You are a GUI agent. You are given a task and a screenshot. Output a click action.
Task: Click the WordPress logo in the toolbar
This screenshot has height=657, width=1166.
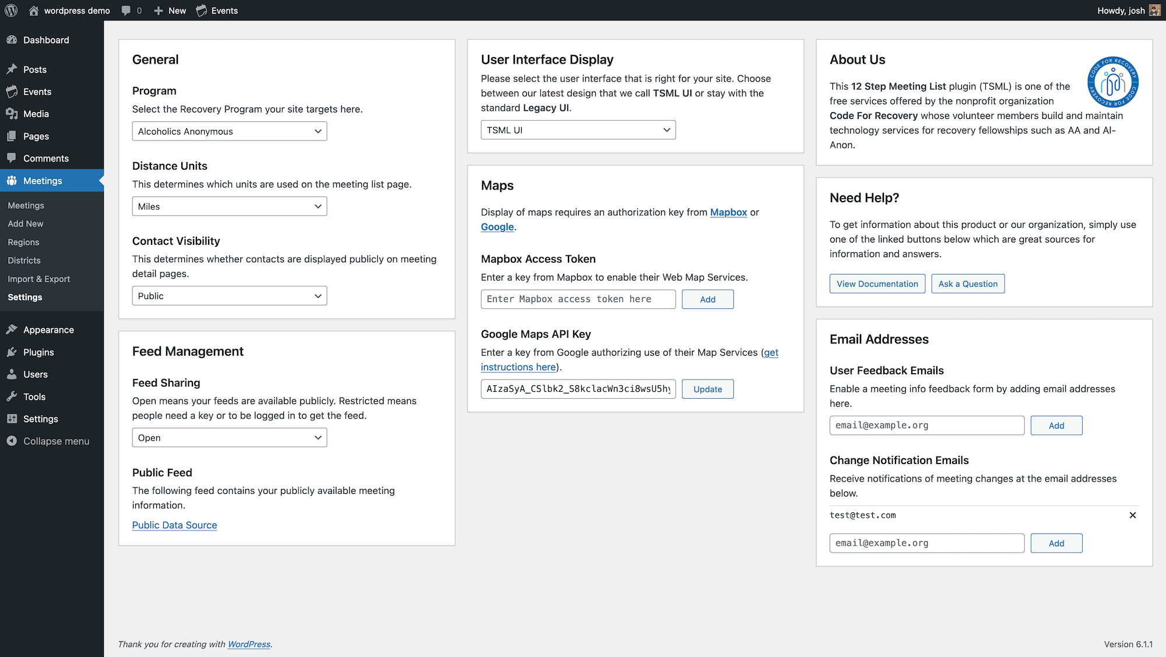[10, 10]
